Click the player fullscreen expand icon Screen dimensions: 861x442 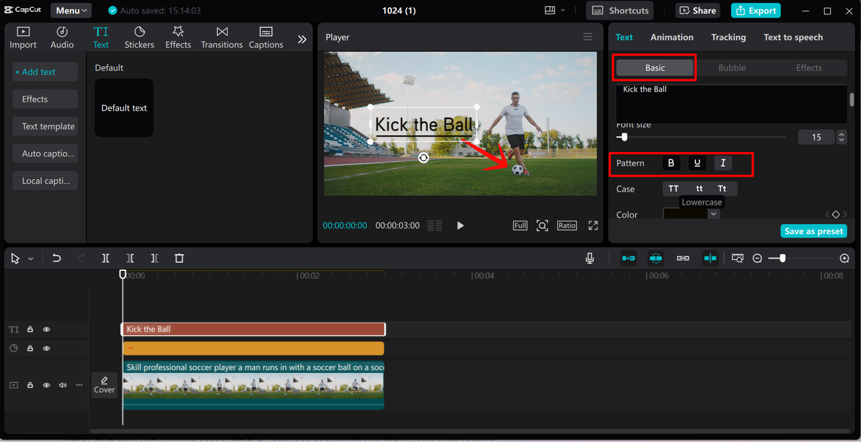tap(593, 225)
